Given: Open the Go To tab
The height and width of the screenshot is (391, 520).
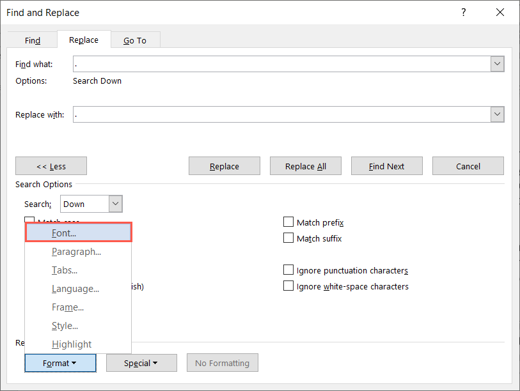Looking at the screenshot, I should [x=135, y=40].
